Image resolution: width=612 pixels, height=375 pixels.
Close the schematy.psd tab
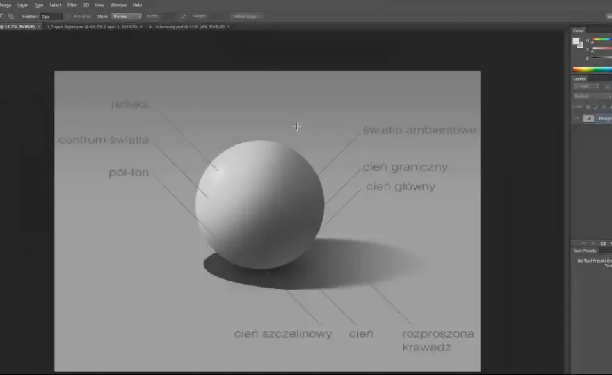[x=228, y=27]
